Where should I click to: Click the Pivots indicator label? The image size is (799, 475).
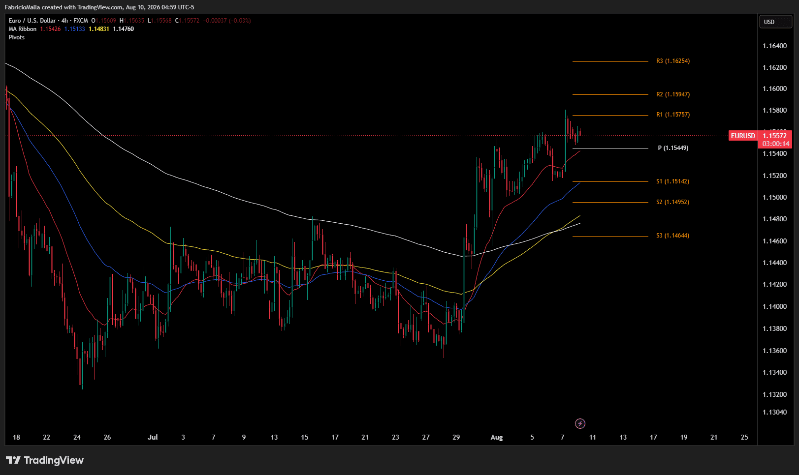pos(17,37)
